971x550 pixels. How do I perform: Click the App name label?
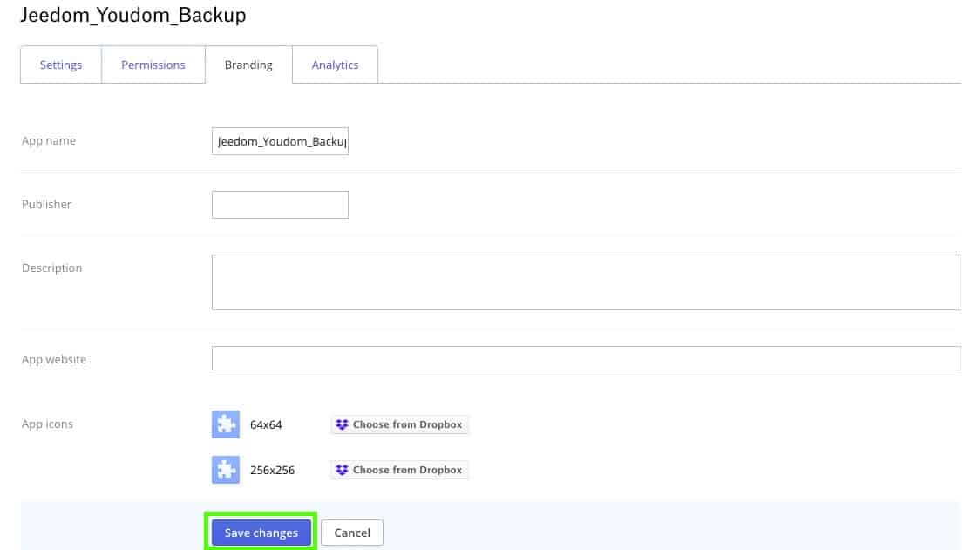[48, 140]
